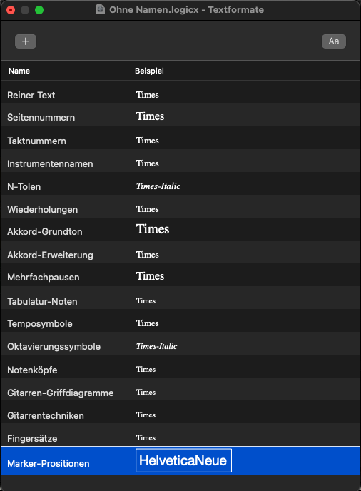This screenshot has width=361, height=491.
Task: Add a new text format with plus button
Action: (26, 41)
